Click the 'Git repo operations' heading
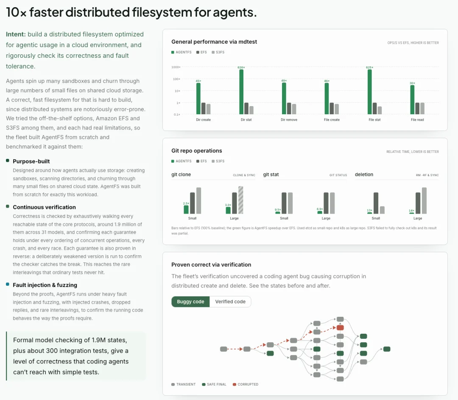458x400 pixels. (197, 151)
